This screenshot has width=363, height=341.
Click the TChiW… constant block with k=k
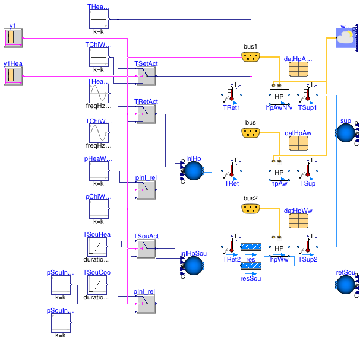click(99, 57)
